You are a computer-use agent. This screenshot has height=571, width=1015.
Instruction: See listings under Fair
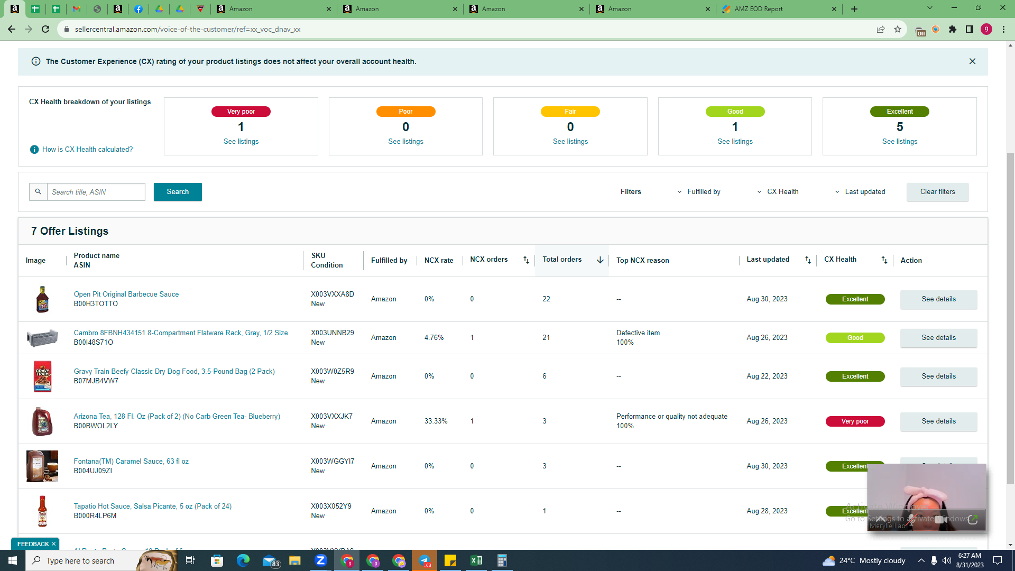pyautogui.click(x=570, y=142)
